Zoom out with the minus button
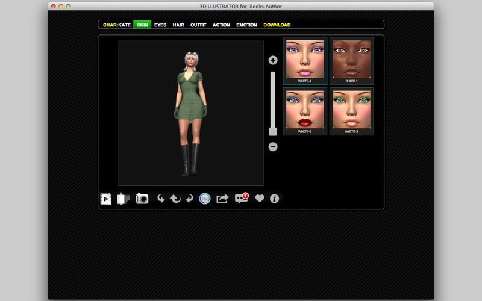 273,147
